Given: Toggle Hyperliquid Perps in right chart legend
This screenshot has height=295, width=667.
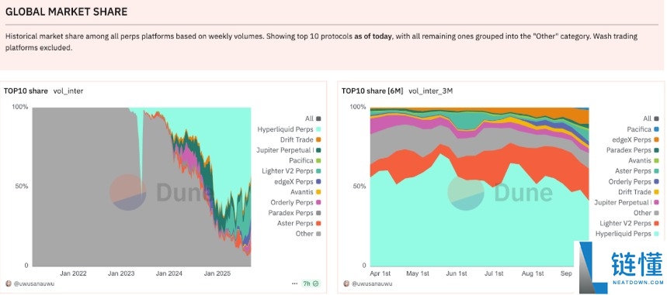Looking at the screenshot, I should pyautogui.click(x=627, y=234).
